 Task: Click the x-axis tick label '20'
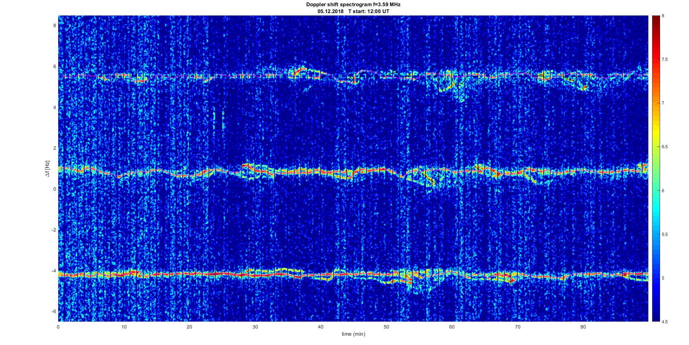[x=189, y=326]
